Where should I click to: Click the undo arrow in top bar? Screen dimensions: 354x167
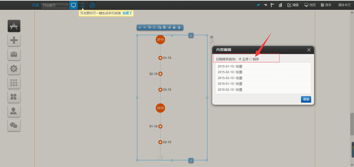259,5
